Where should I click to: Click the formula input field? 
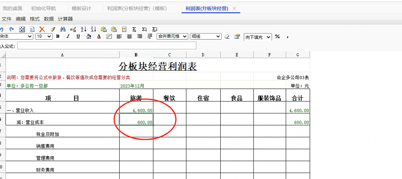(106, 45)
